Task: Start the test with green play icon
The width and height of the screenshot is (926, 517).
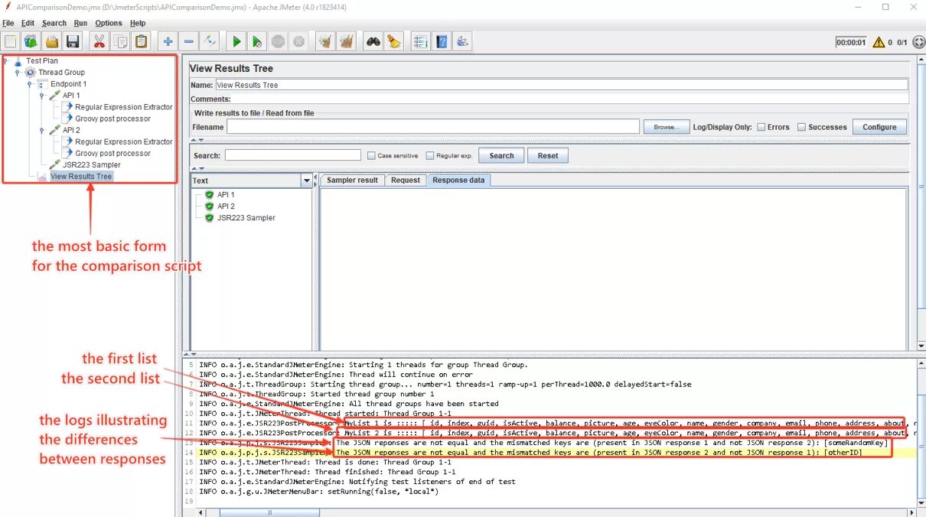Action: click(237, 41)
